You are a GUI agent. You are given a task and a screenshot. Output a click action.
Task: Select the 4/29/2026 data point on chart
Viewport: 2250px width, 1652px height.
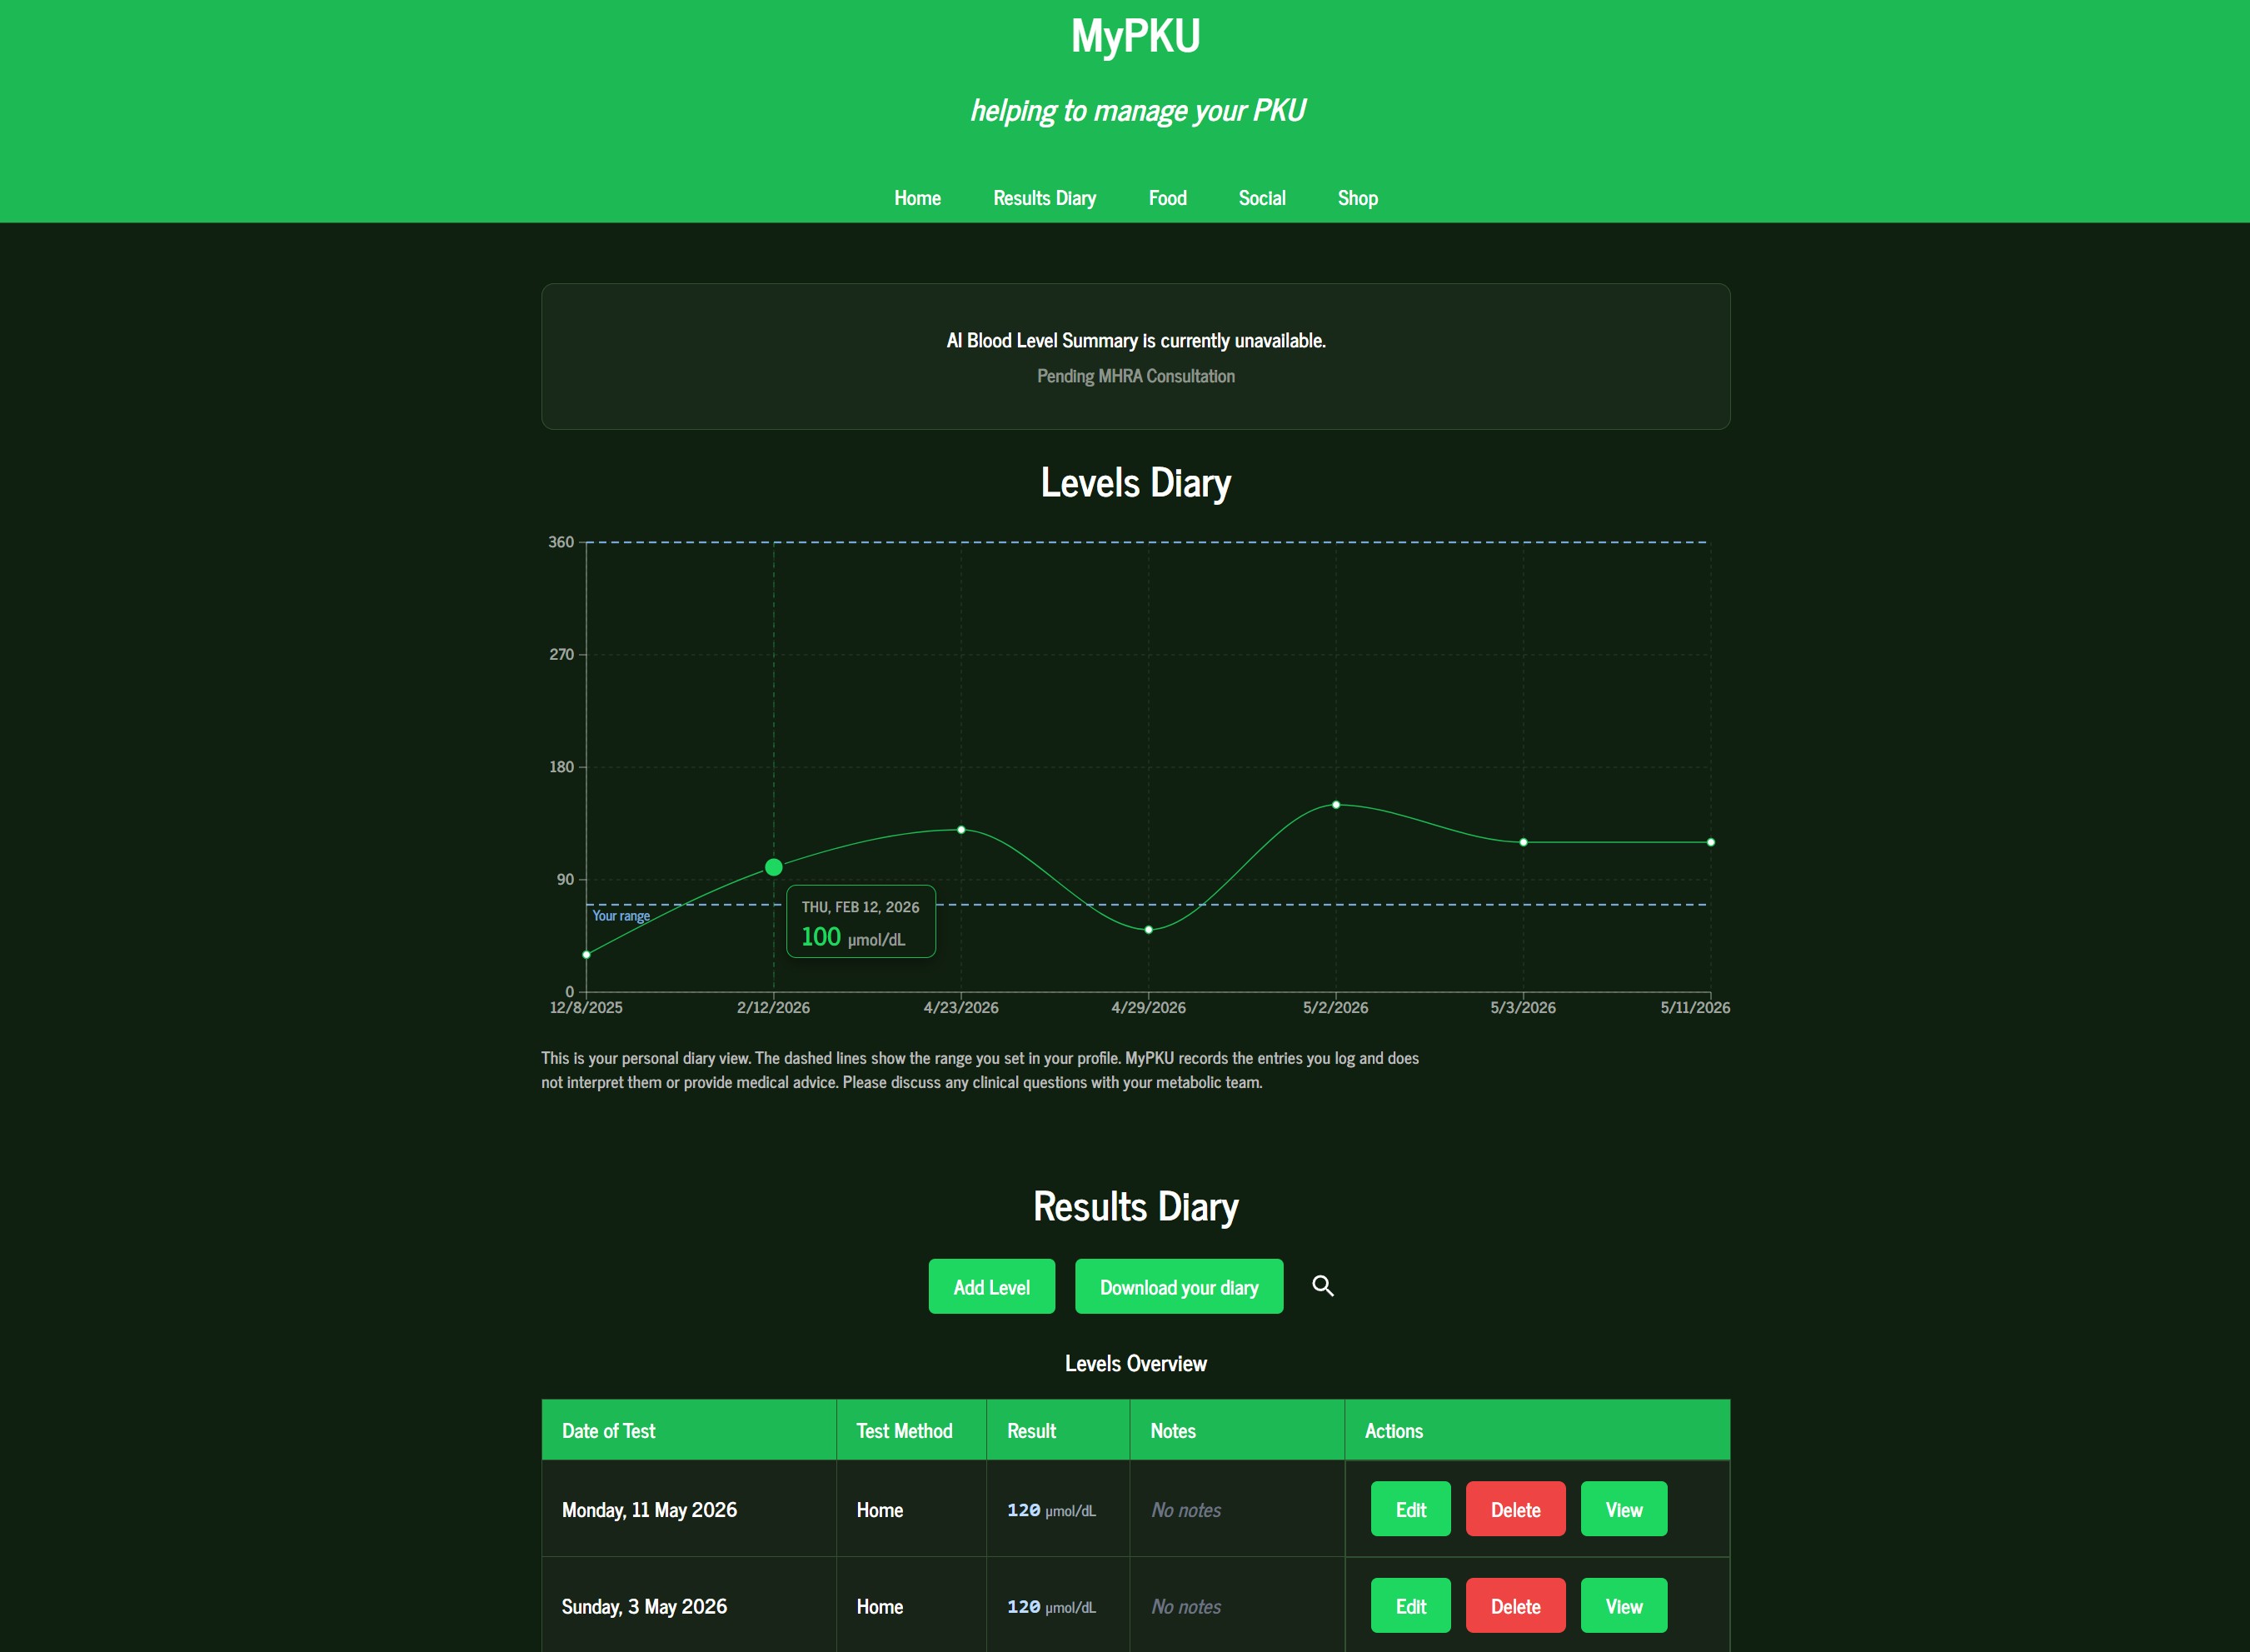1148,929
